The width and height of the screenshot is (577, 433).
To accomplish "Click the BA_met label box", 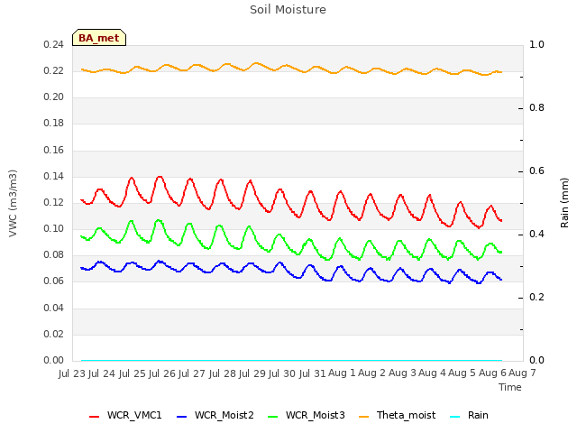I will click(99, 38).
